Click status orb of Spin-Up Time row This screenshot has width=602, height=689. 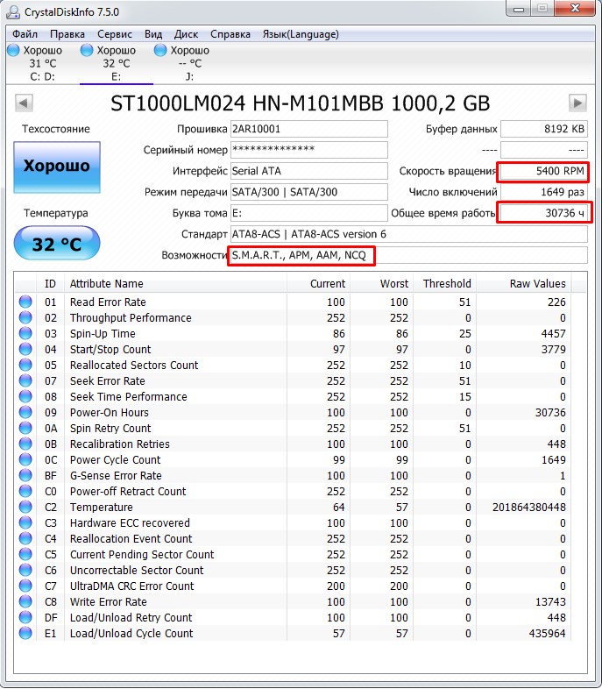(25, 333)
